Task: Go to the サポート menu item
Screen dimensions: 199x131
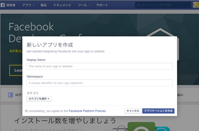Action: pos(102,5)
